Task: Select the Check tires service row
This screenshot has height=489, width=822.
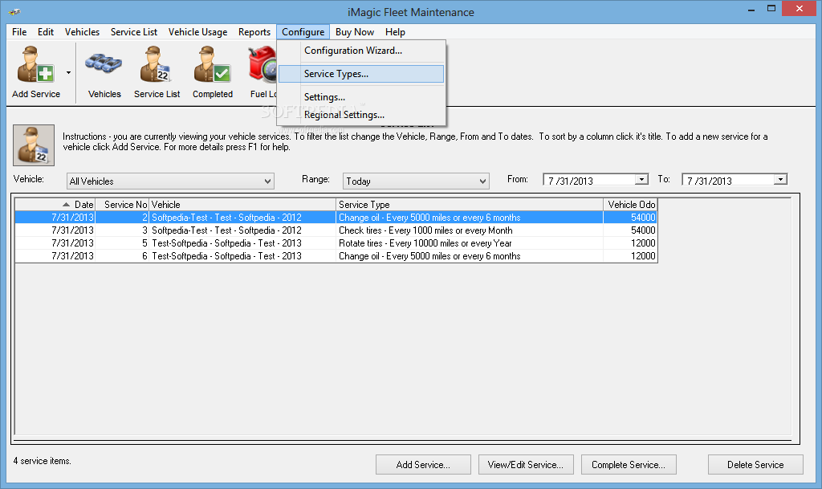Action: click(336, 230)
